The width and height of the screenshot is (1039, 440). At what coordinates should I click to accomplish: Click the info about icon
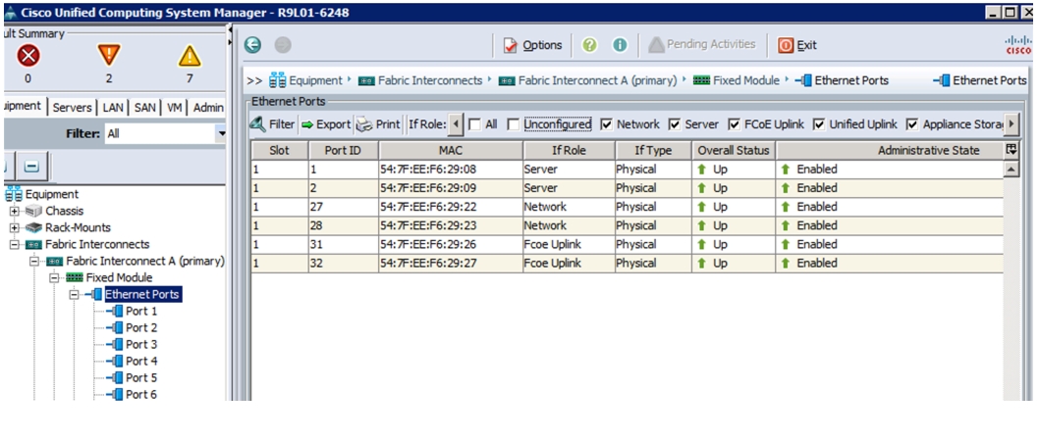(620, 45)
